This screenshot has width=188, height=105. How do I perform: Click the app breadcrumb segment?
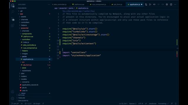[x=56, y=8]
